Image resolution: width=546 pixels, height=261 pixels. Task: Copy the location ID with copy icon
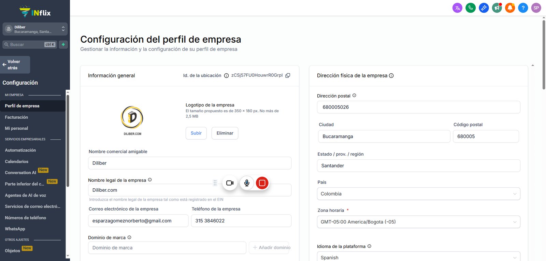click(x=288, y=75)
